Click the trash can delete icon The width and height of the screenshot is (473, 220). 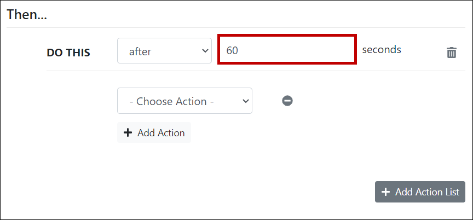coord(452,53)
